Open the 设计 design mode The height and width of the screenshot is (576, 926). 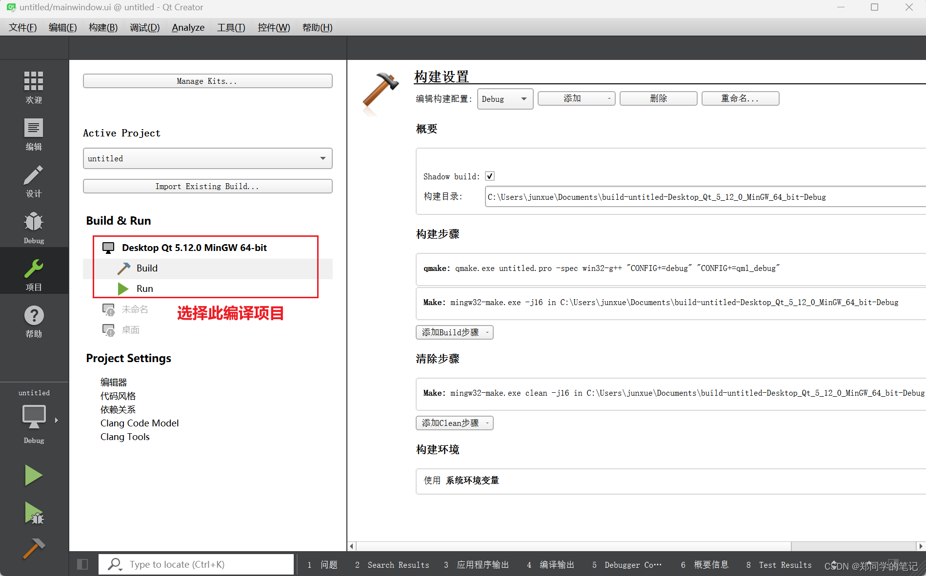(x=34, y=181)
